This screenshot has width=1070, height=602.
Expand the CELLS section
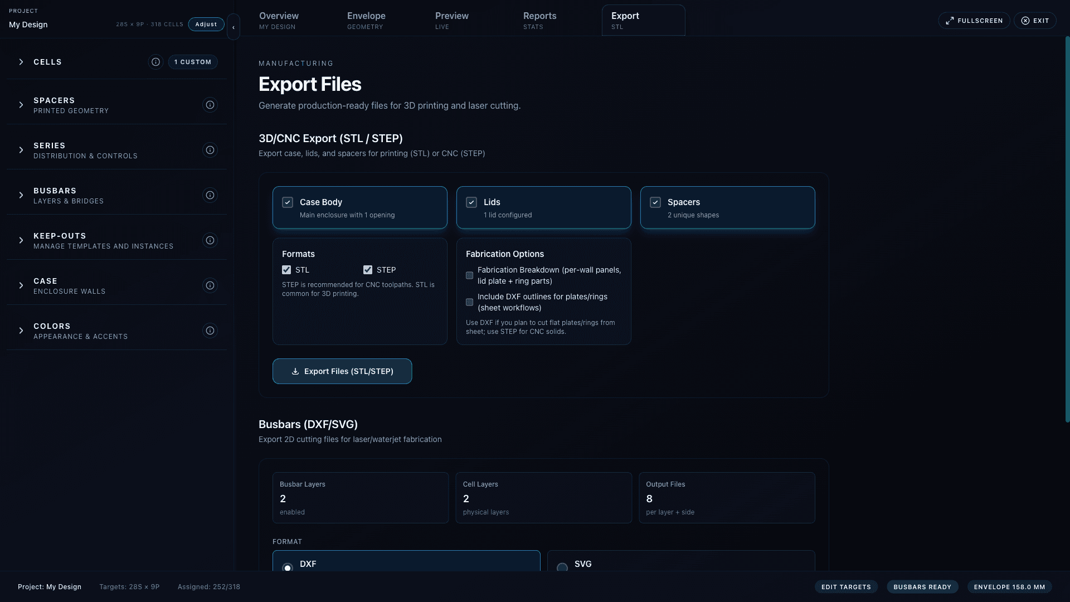[x=21, y=62]
